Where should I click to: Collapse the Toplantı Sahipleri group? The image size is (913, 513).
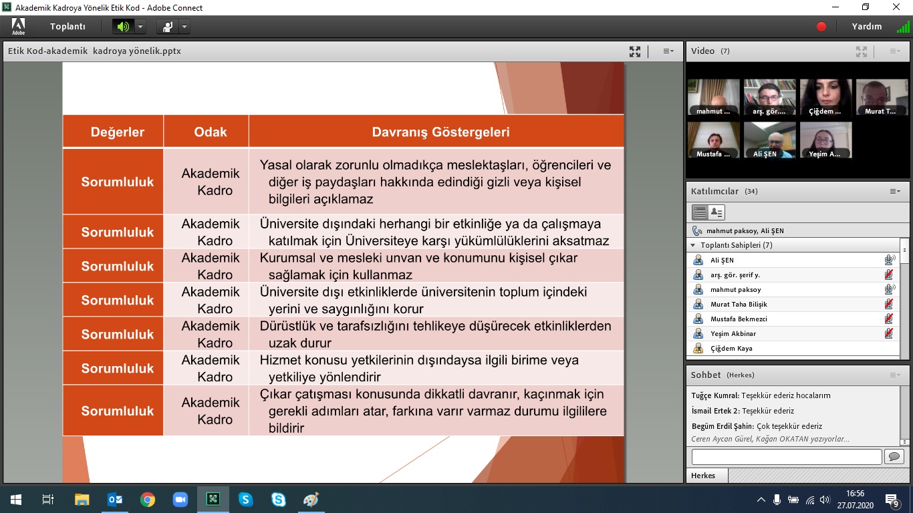pos(693,245)
